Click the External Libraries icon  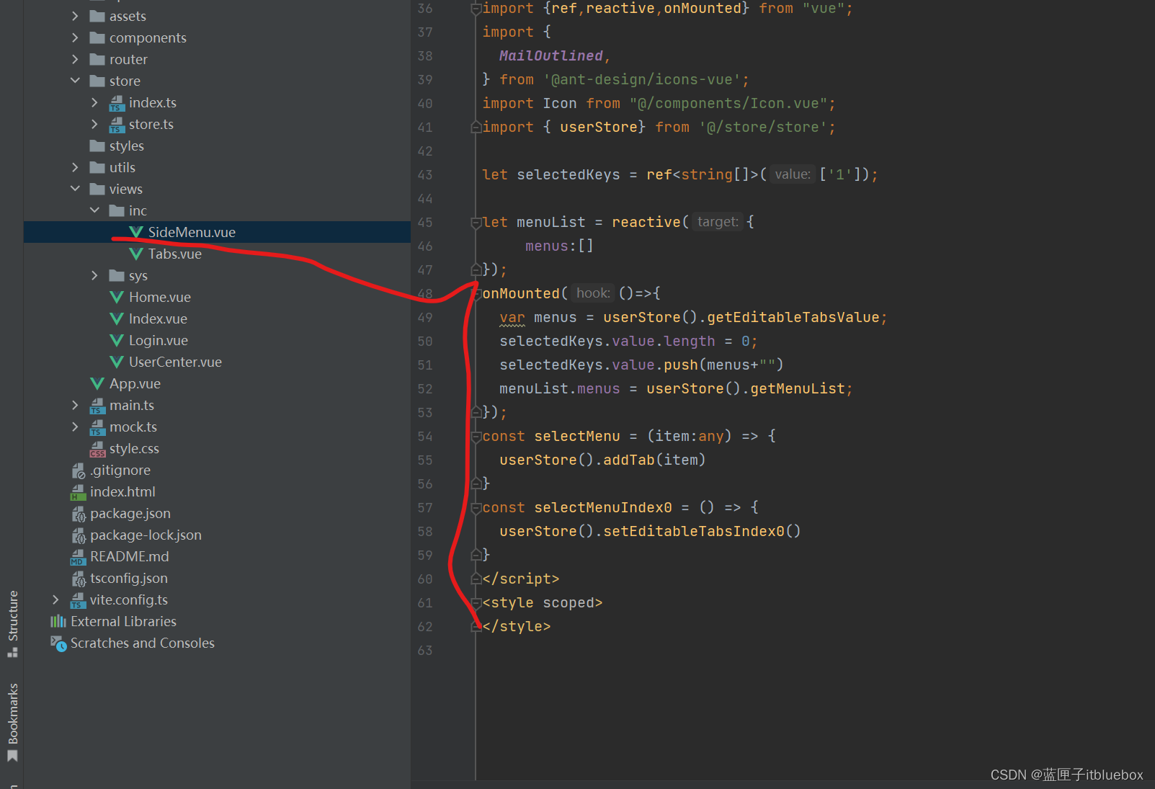point(58,621)
